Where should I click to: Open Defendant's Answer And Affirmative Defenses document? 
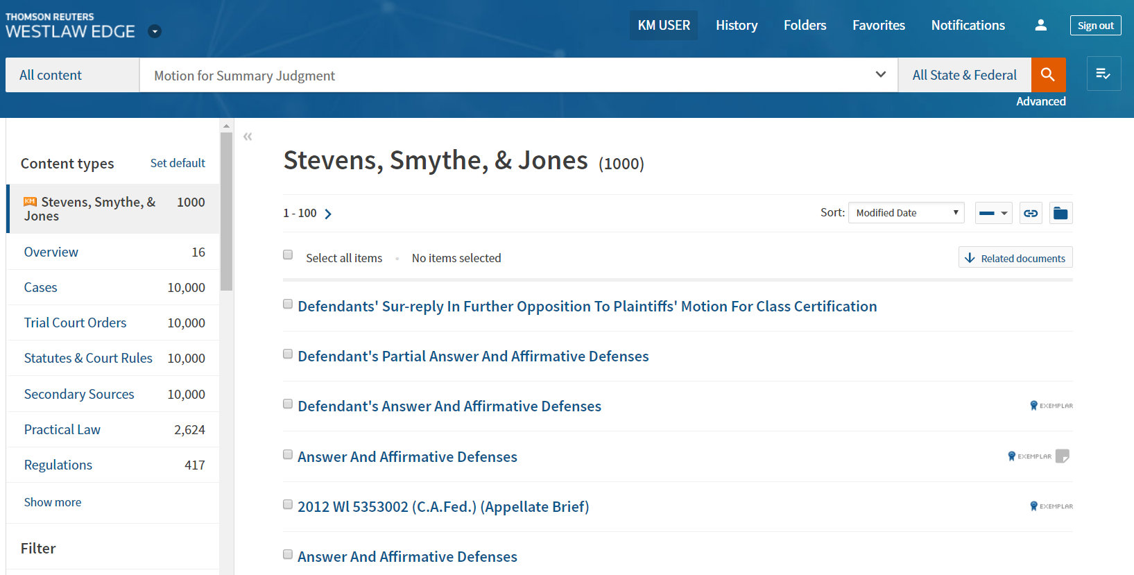coord(449,406)
